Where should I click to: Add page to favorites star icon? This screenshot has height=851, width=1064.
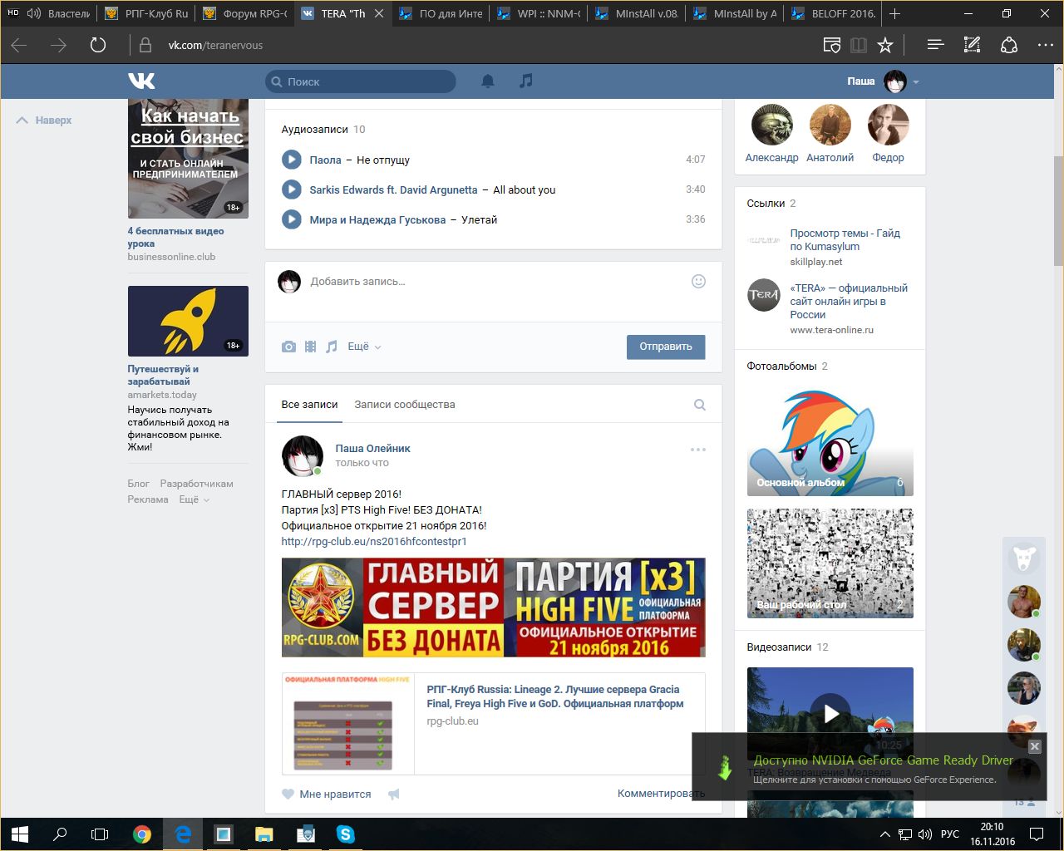pyautogui.click(x=885, y=45)
